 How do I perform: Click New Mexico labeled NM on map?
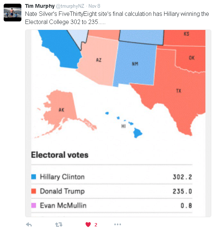click(x=135, y=64)
